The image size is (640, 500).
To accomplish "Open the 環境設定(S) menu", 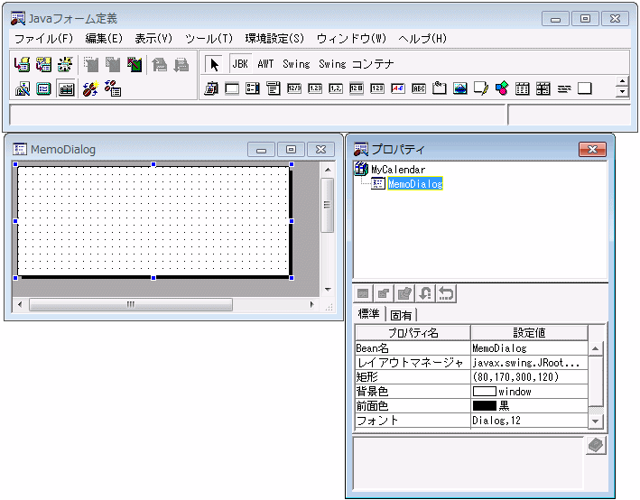I will [274, 39].
